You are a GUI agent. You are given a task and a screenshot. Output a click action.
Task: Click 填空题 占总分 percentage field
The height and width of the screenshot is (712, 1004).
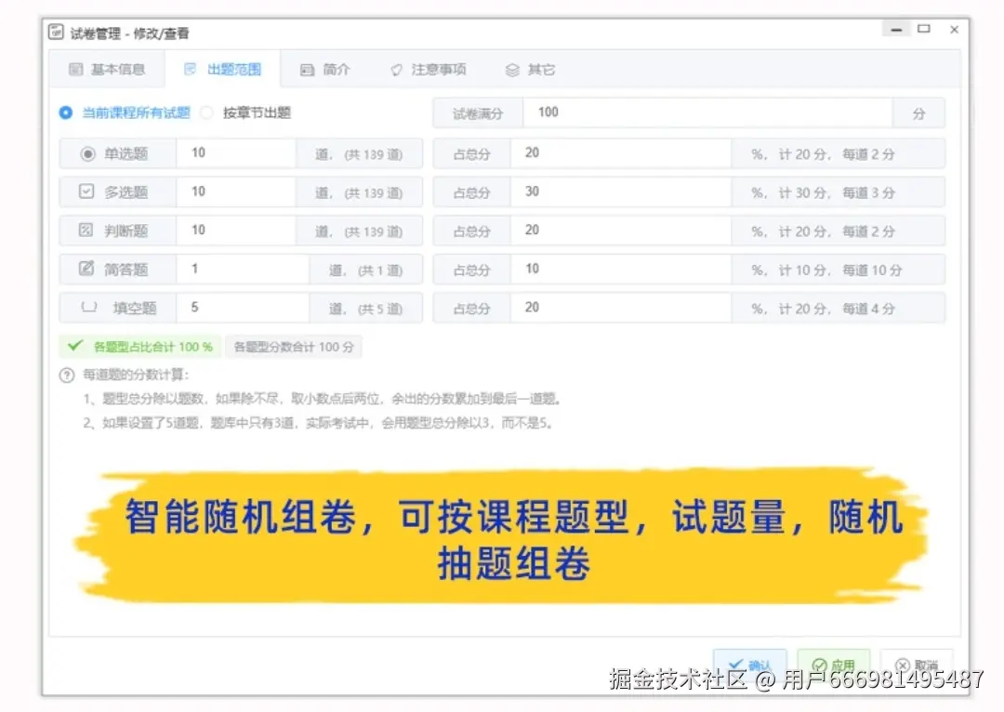620,308
